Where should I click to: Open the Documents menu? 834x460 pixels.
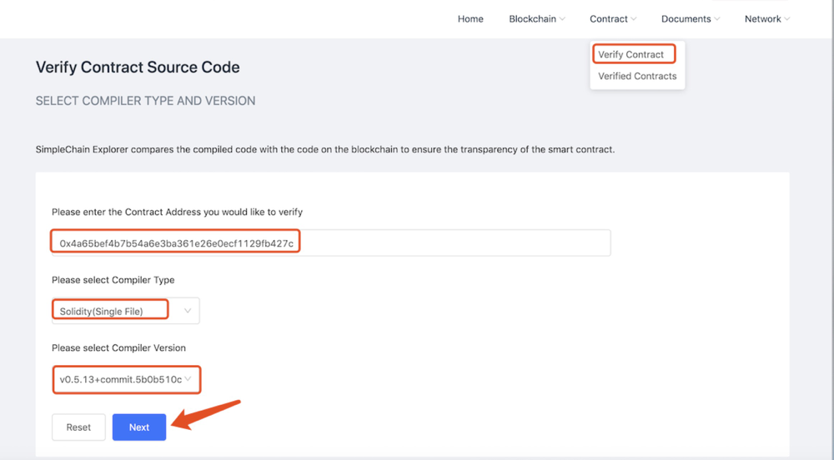686,19
